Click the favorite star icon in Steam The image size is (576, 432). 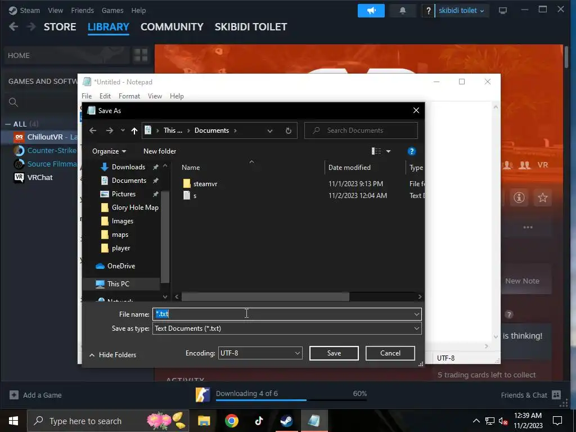543,197
